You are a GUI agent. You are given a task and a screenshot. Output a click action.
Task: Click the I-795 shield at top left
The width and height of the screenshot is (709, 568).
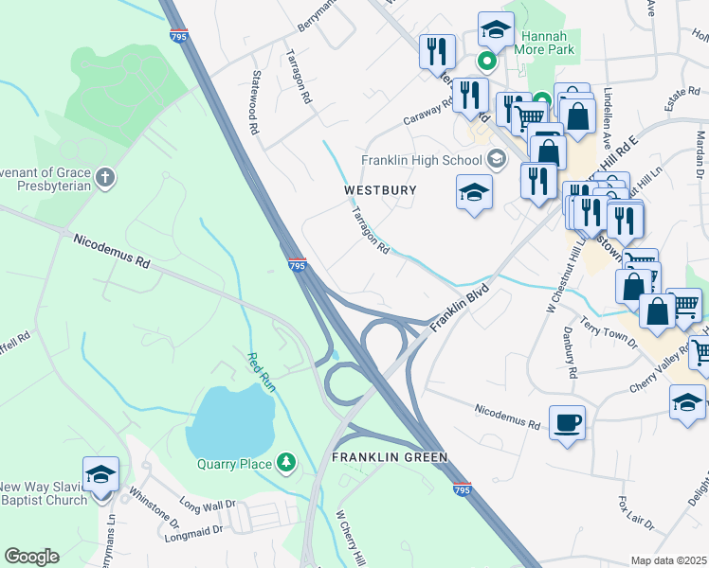click(179, 36)
